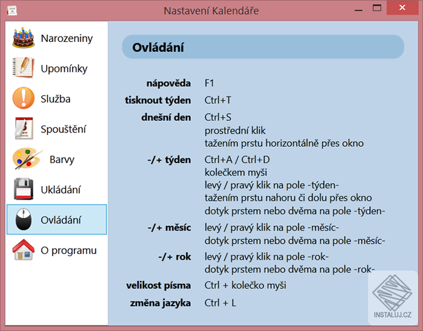Screen dimensions: 423x331
Task: Click tažením prstu nahoru či dolu text
Action: pyautogui.click(x=288, y=198)
